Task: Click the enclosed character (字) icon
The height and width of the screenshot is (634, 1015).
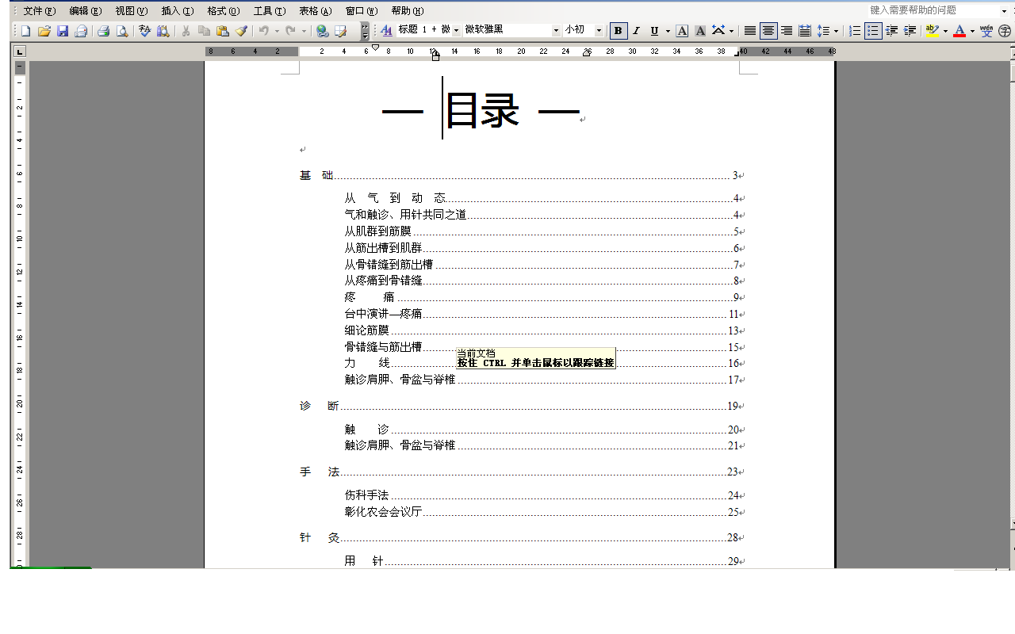Action: point(1005,31)
